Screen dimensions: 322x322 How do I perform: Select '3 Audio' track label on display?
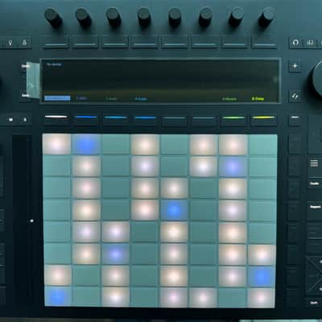[112, 99]
